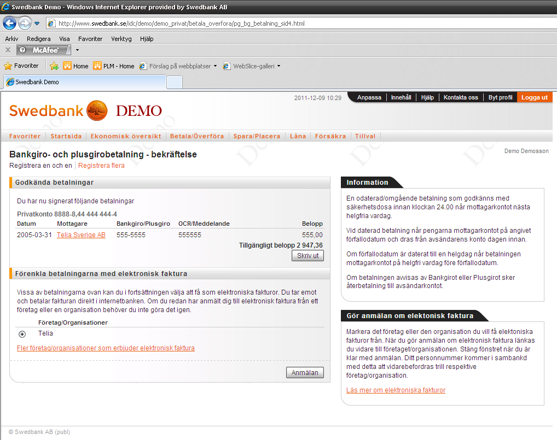
Task: Click the Registrera flera link
Action: [101, 166]
